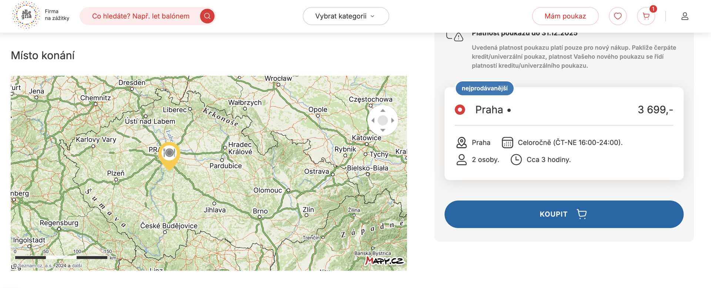Click the 'nejprodávanější' badge
Viewport: 711px width, 288px height.
coord(484,88)
